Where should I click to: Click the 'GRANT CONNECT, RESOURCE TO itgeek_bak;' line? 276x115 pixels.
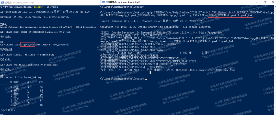coord(30,55)
